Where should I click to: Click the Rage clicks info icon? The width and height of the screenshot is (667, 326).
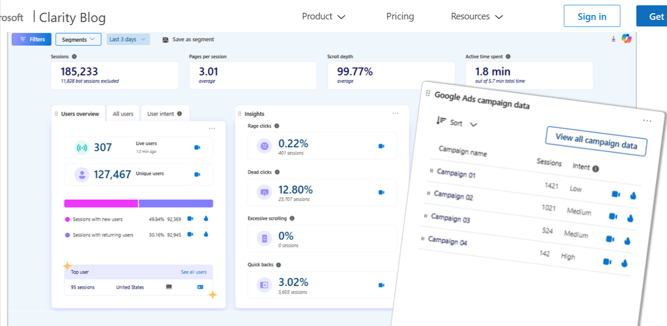[277, 126]
